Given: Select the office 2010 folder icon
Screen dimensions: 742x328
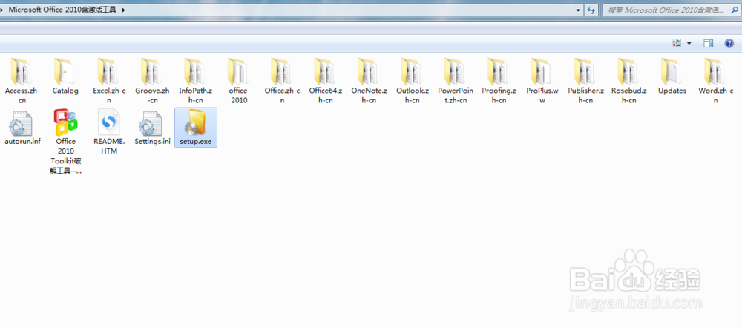Looking at the screenshot, I should point(238,71).
